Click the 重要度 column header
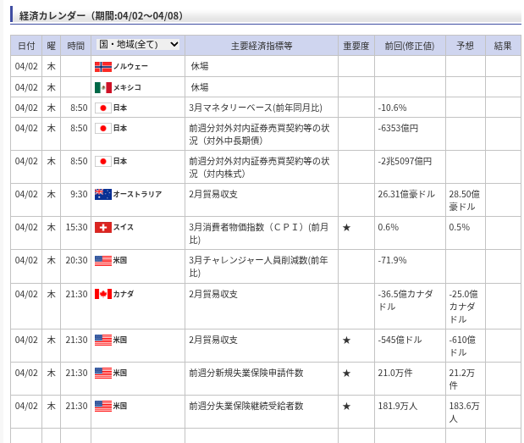Screen dimensions: 524x443 [356, 46]
